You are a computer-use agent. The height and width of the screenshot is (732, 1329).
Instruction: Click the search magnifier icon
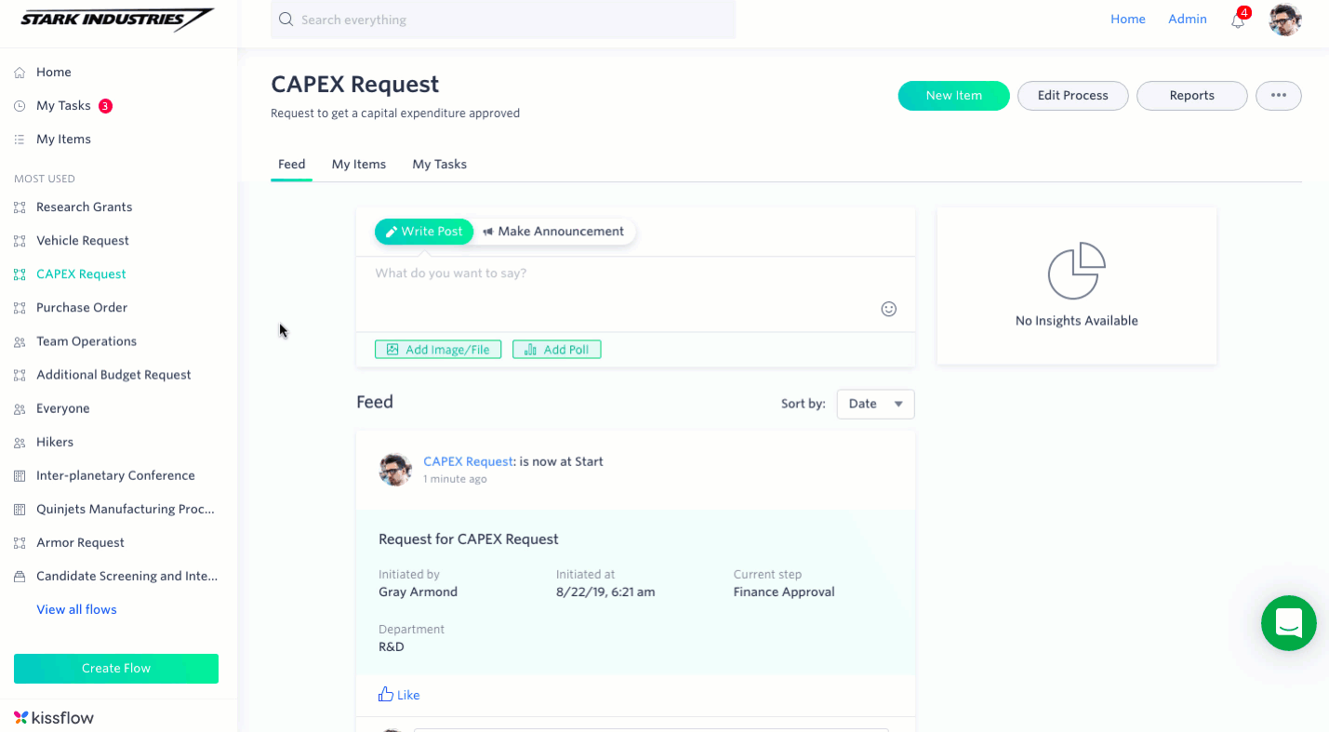286,20
